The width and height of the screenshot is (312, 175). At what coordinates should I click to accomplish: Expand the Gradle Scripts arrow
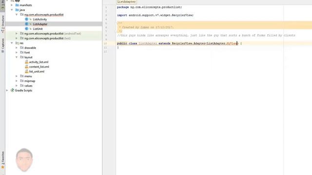7,90
